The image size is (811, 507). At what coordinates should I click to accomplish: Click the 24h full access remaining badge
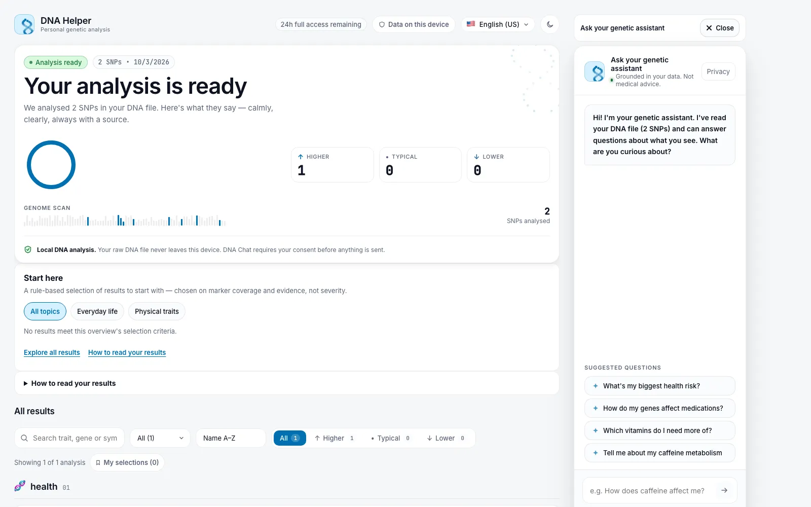pos(321,24)
